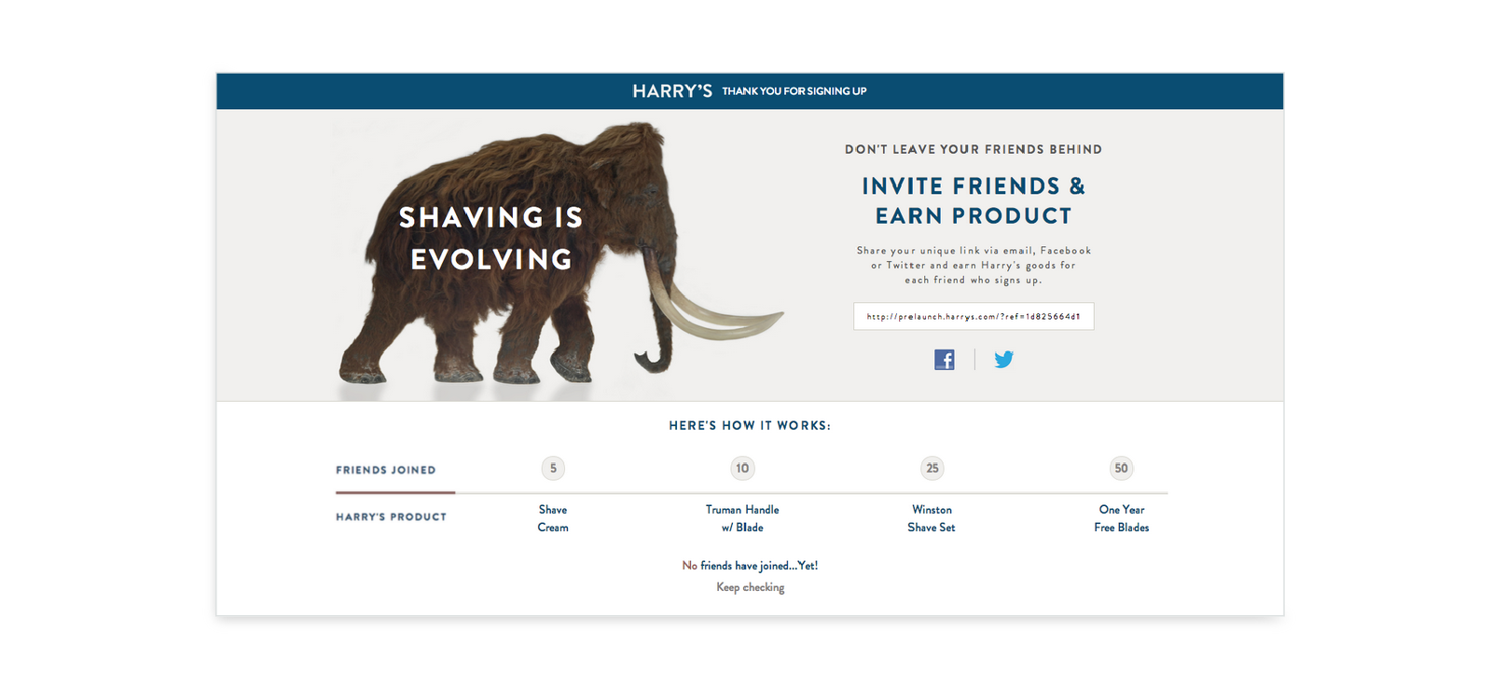1492x686 pixels.
Task: Share the link on Twitter
Action: coord(1003,360)
